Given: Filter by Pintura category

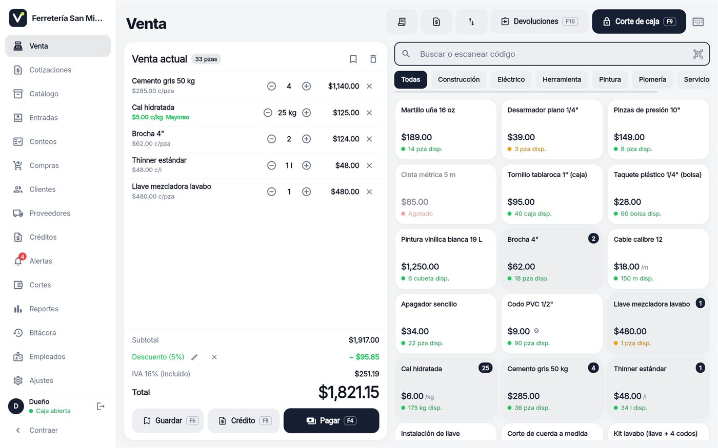Looking at the screenshot, I should (610, 79).
